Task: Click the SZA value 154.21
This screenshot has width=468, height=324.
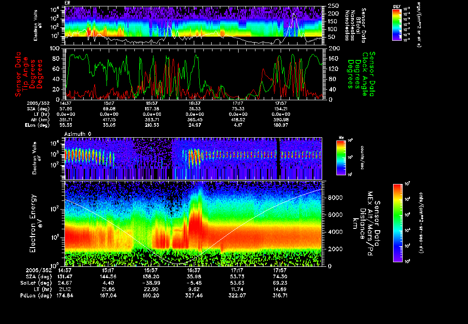Action: tap(281, 109)
